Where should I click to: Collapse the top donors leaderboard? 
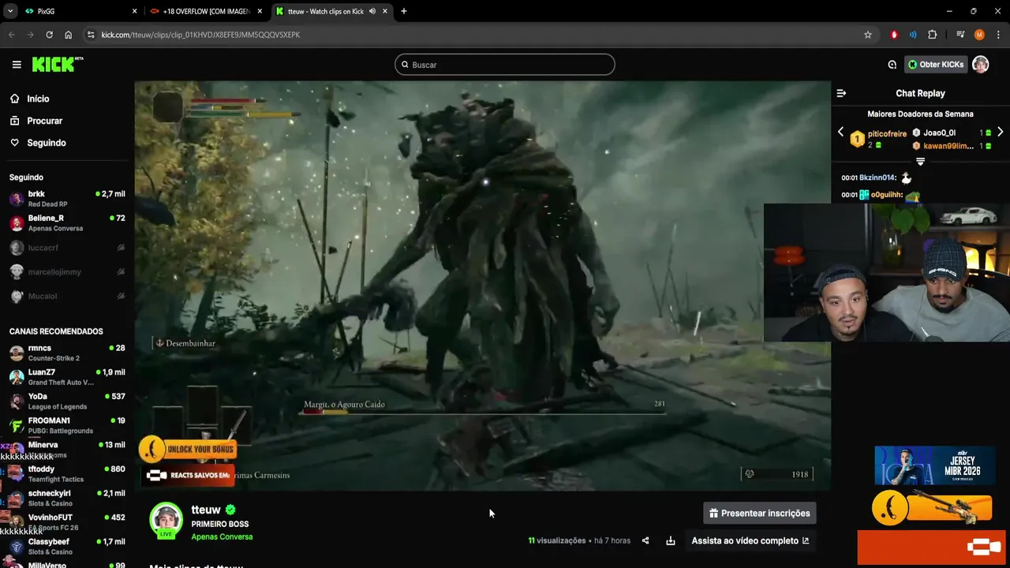[x=920, y=161]
